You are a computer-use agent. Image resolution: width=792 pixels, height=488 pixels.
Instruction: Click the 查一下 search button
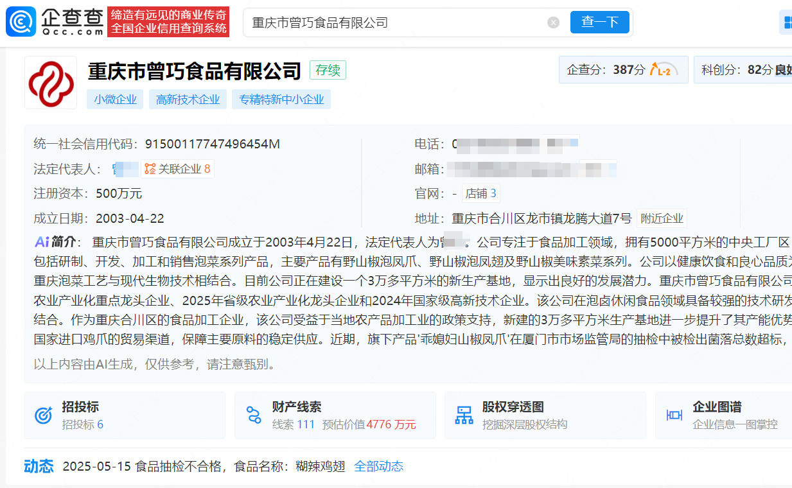tap(600, 22)
